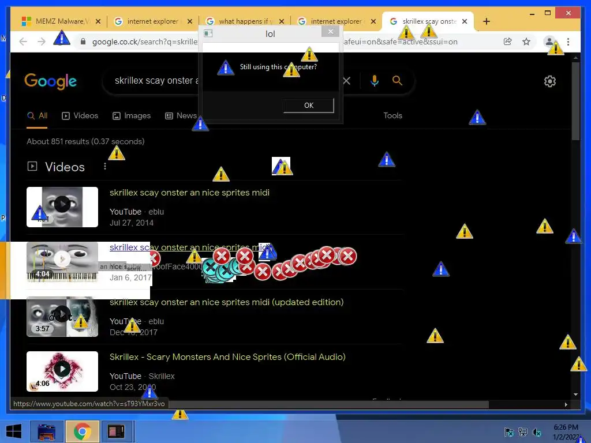591x443 pixels.
Task: Open the underlined second midi video link
Action: pos(189,247)
